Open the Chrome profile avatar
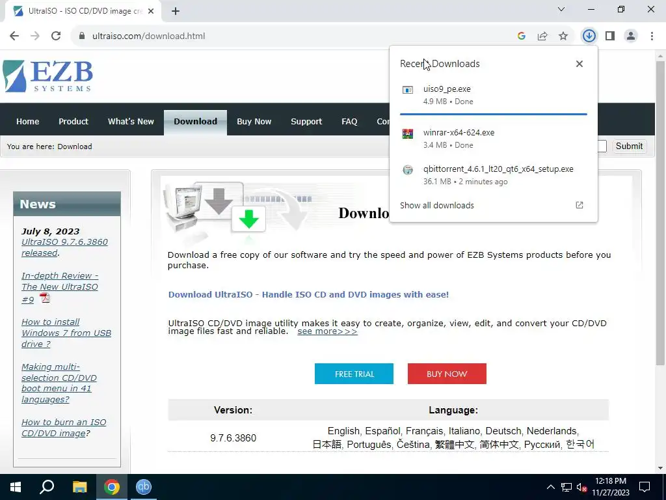Viewport: 666px width, 500px height. click(631, 36)
